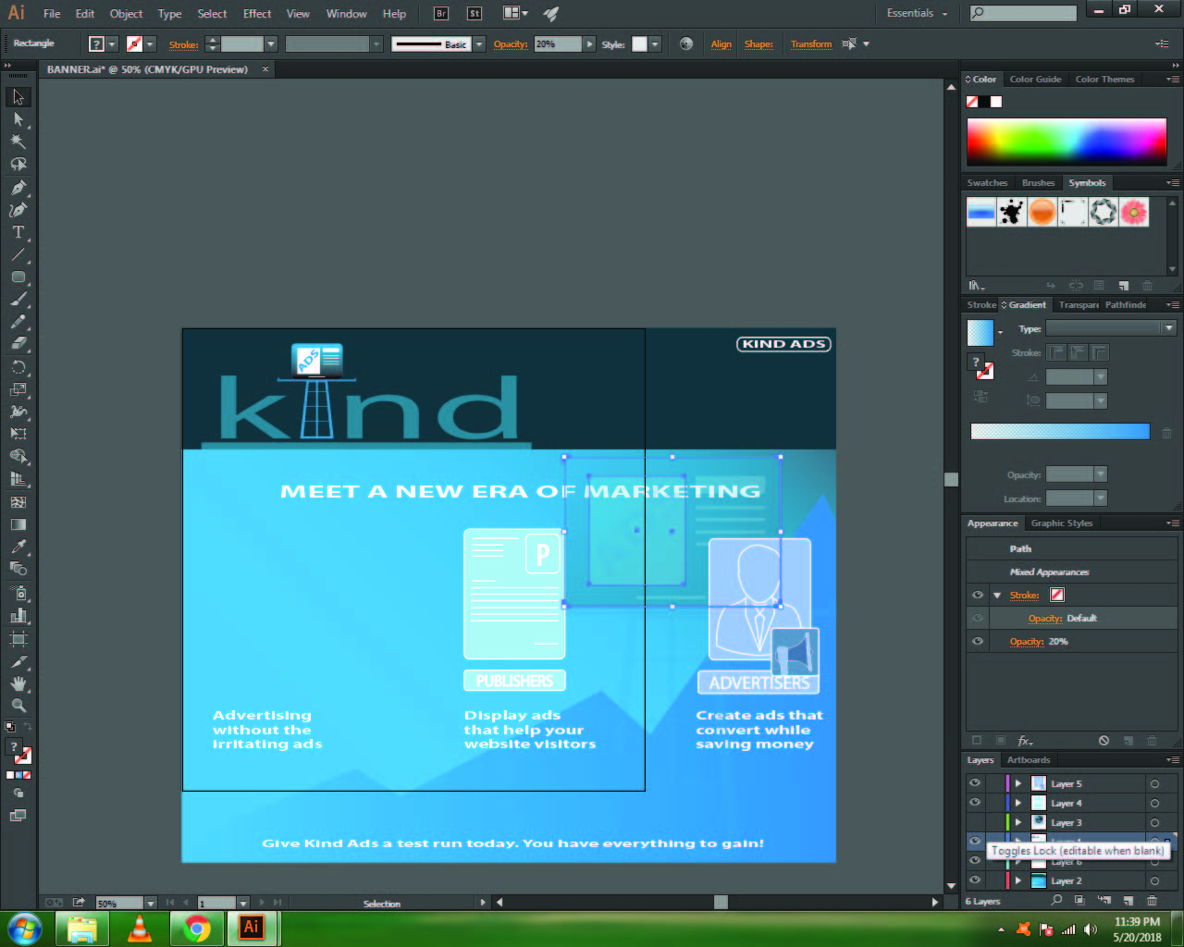Open the File menu
The image size is (1184, 947).
[52, 13]
